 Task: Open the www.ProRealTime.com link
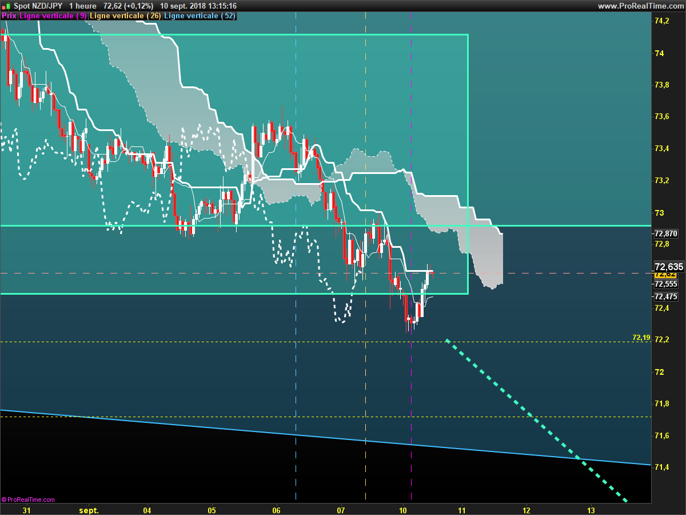(x=640, y=6)
